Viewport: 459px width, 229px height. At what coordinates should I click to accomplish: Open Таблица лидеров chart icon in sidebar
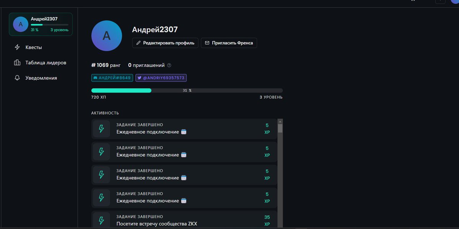17,63
